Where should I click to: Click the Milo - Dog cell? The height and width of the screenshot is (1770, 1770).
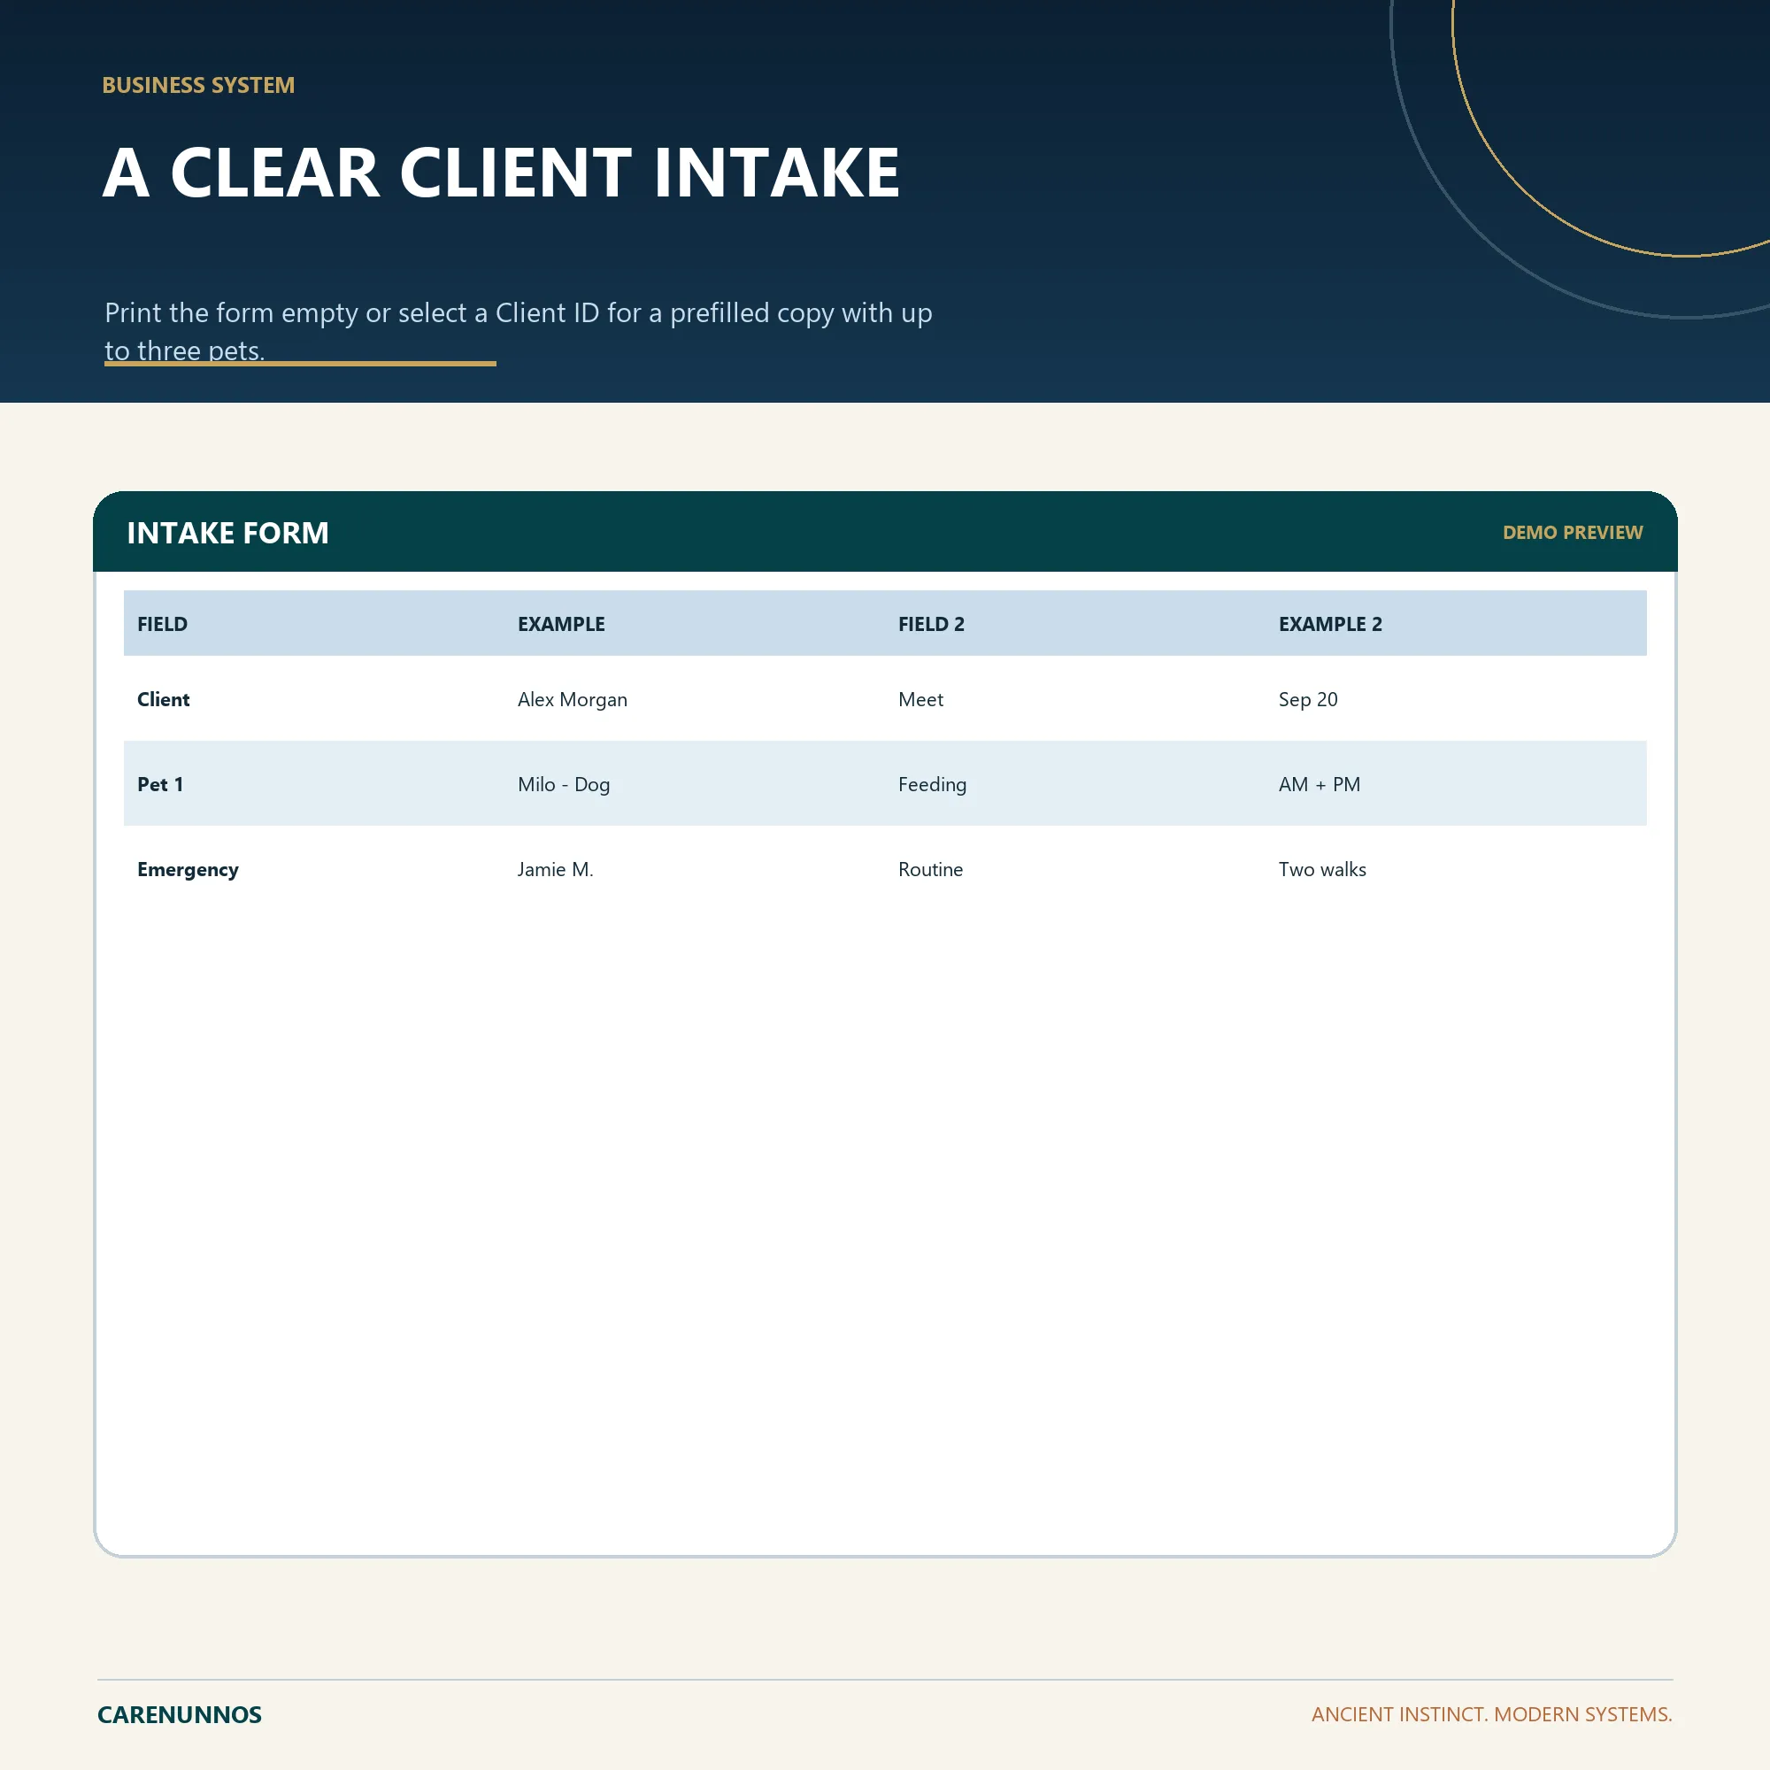[564, 784]
